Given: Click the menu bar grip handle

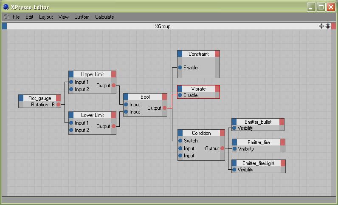Looking at the screenshot, I should point(6,17).
